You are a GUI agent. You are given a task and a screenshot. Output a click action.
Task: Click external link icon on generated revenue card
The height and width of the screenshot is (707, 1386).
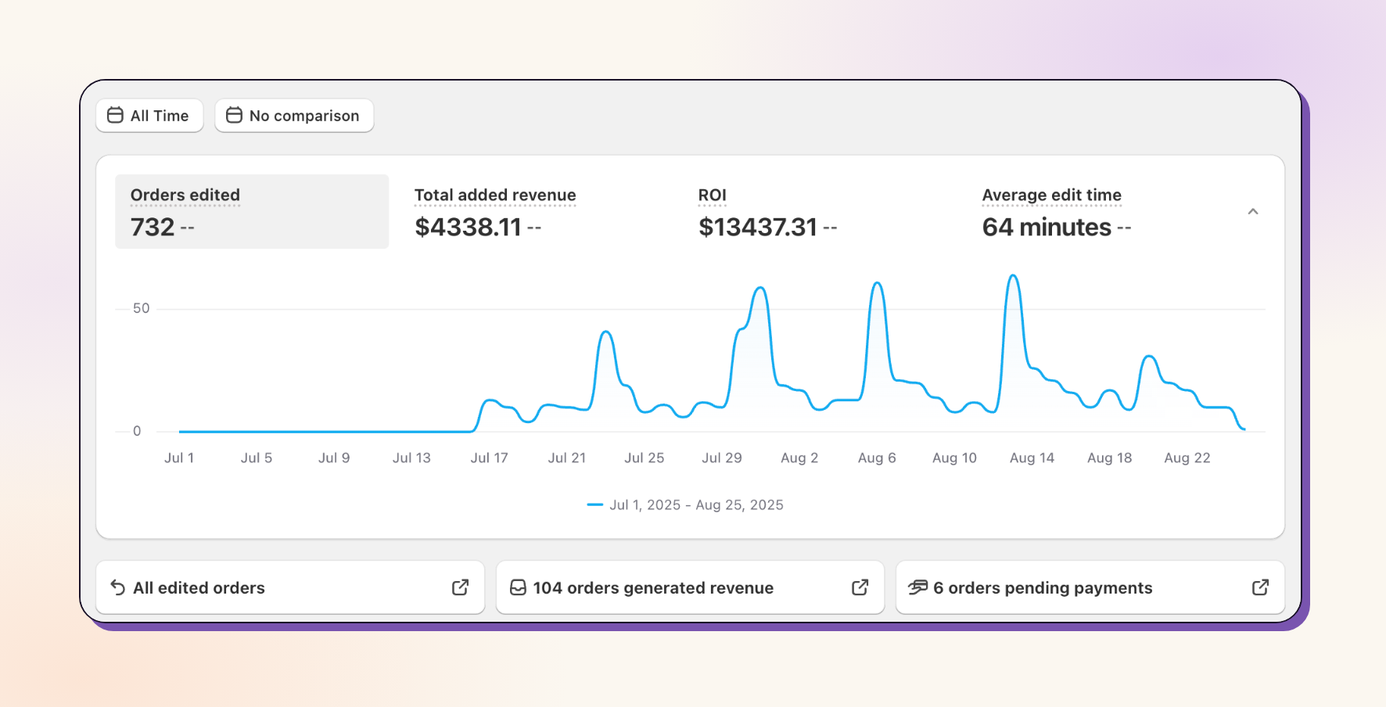click(860, 587)
